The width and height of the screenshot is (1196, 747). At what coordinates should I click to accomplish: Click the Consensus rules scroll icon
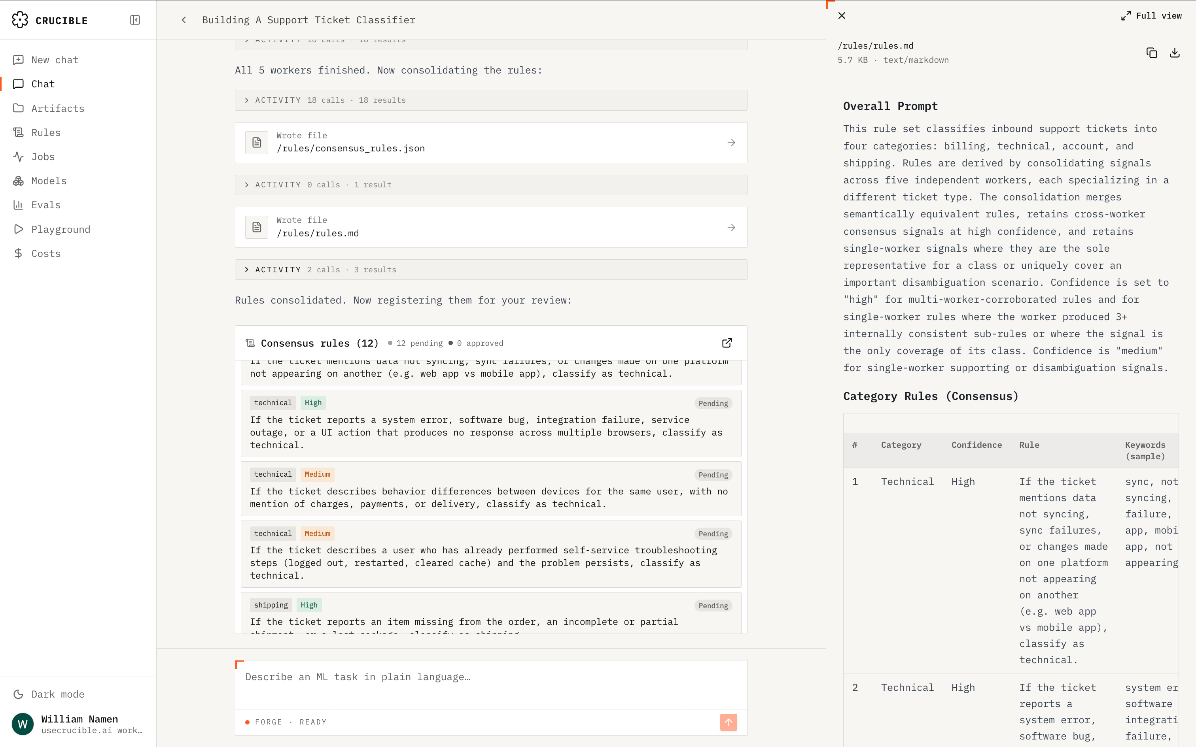[x=251, y=343]
